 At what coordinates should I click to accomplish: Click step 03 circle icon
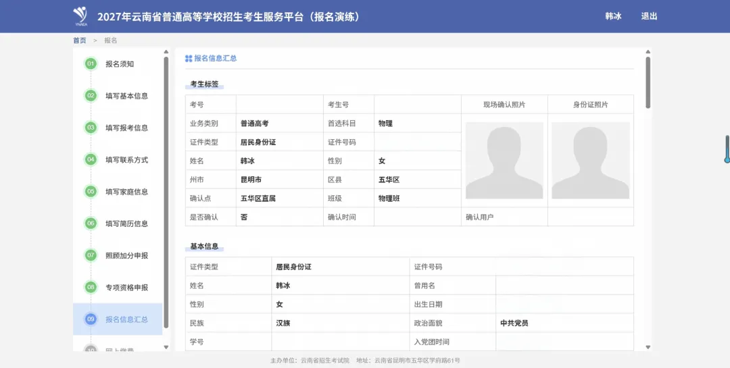coord(91,128)
